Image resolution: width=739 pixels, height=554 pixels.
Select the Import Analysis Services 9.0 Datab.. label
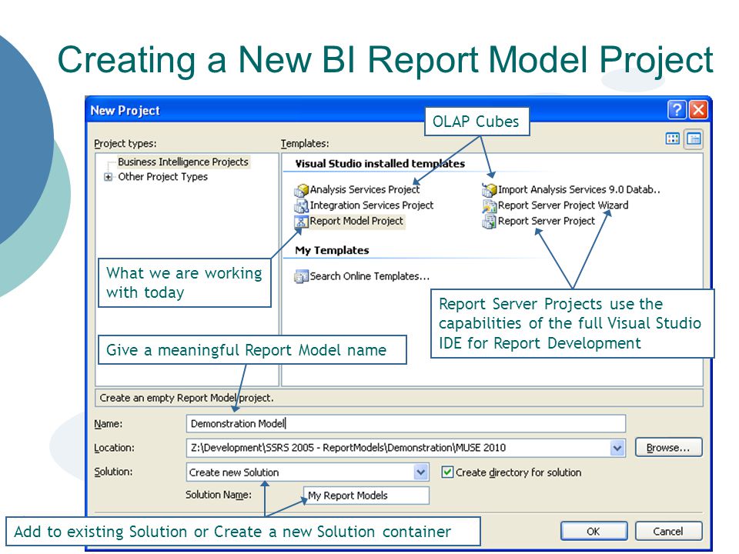pos(579,190)
